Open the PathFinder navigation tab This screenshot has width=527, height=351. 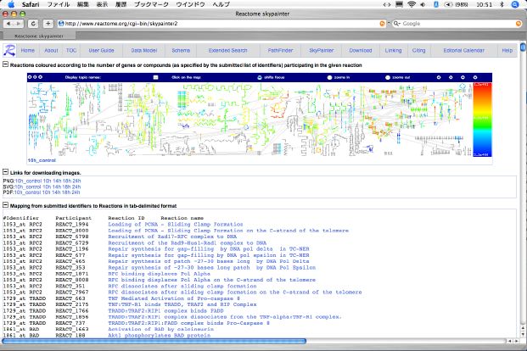pyautogui.click(x=282, y=51)
